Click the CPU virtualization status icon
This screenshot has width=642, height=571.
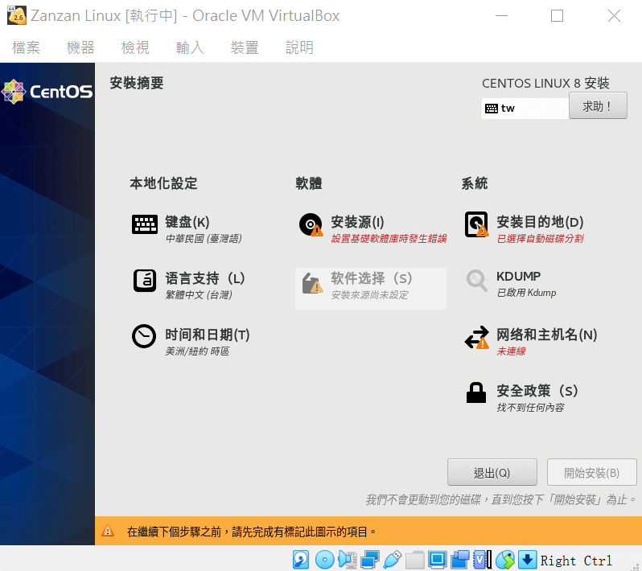[483, 560]
